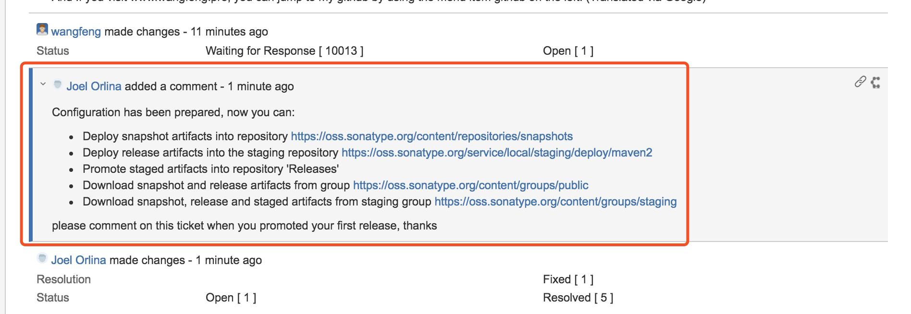The height and width of the screenshot is (314, 911).
Task: Open the groups/public repository link
Action: tap(470, 185)
